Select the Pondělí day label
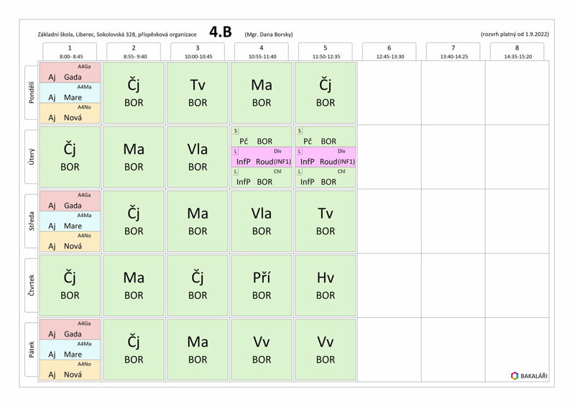This screenshot has height=407, width=575. (31, 93)
